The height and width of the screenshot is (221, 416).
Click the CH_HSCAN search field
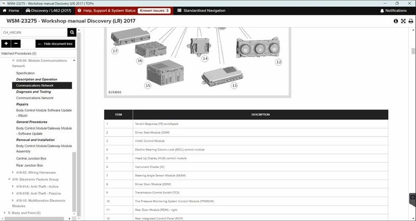[34, 32]
